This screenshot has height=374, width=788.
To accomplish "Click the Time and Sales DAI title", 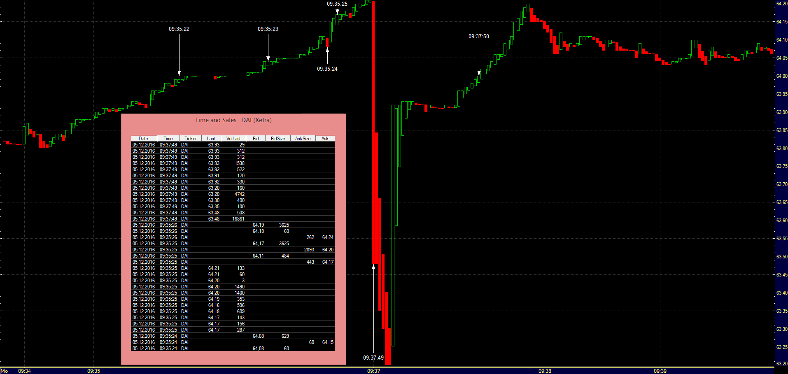I will (x=233, y=120).
